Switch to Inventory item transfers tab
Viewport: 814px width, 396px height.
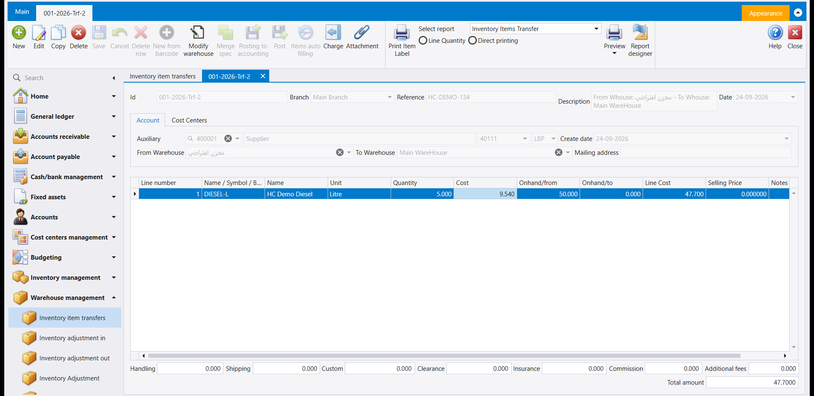point(163,76)
